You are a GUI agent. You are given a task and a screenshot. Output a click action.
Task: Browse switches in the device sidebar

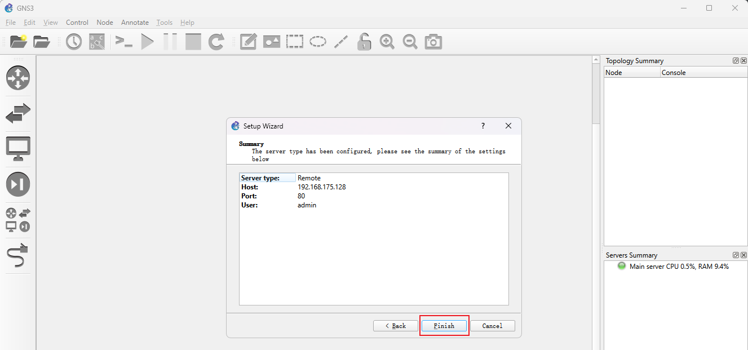(18, 114)
